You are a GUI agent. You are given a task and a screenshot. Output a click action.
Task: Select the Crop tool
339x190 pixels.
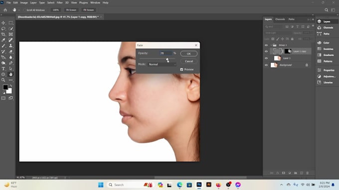(x=3, y=34)
